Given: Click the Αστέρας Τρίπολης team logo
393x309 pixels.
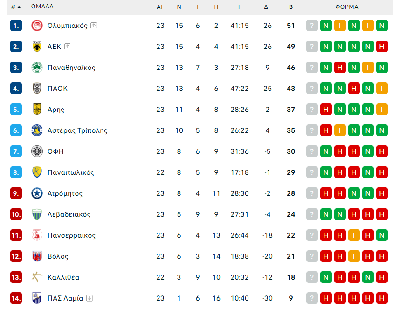Looking at the screenshot, I should 37,130.
